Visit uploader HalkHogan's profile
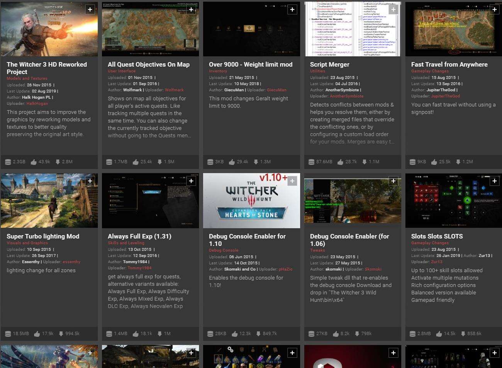This screenshot has width=502, height=368. tap(37, 103)
